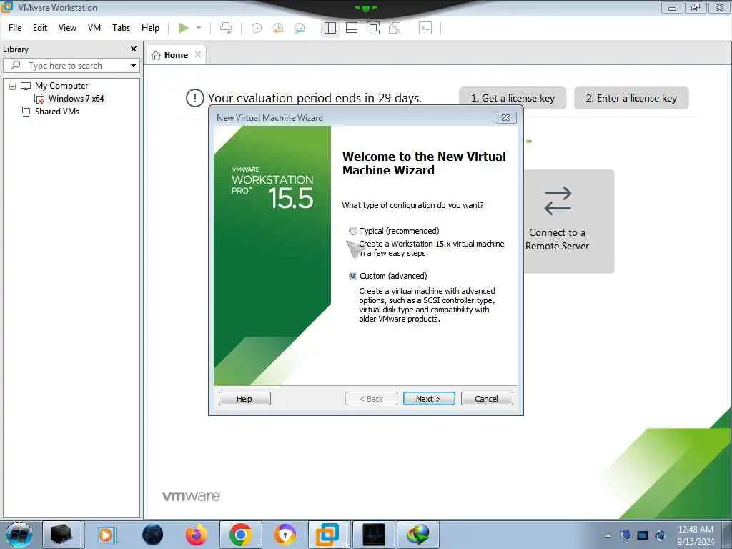The image size is (732, 549).
Task: Open the Snapshot Manager icon
Action: [300, 28]
